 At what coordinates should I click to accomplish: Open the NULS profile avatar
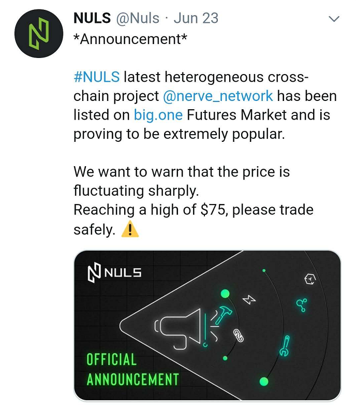[x=39, y=33]
